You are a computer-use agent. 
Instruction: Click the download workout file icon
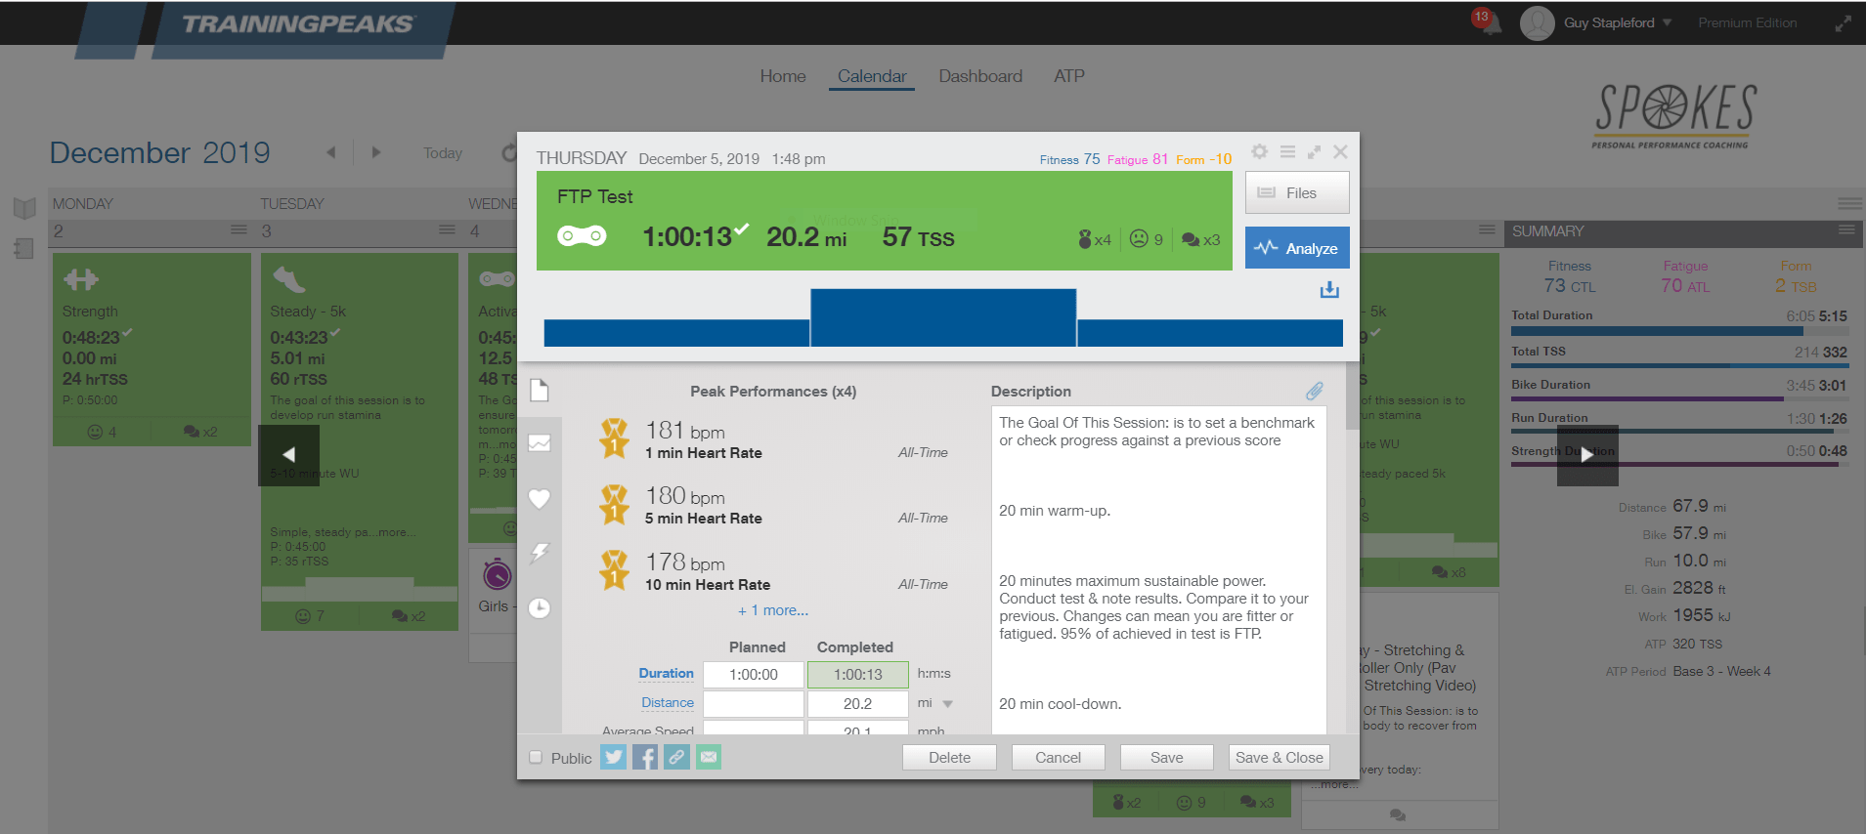click(1329, 290)
